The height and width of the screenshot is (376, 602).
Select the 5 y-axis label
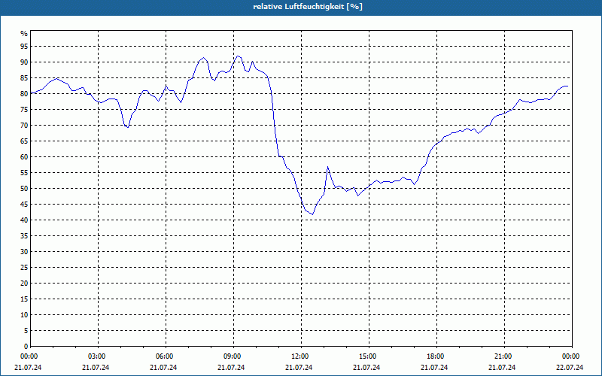[26, 331]
